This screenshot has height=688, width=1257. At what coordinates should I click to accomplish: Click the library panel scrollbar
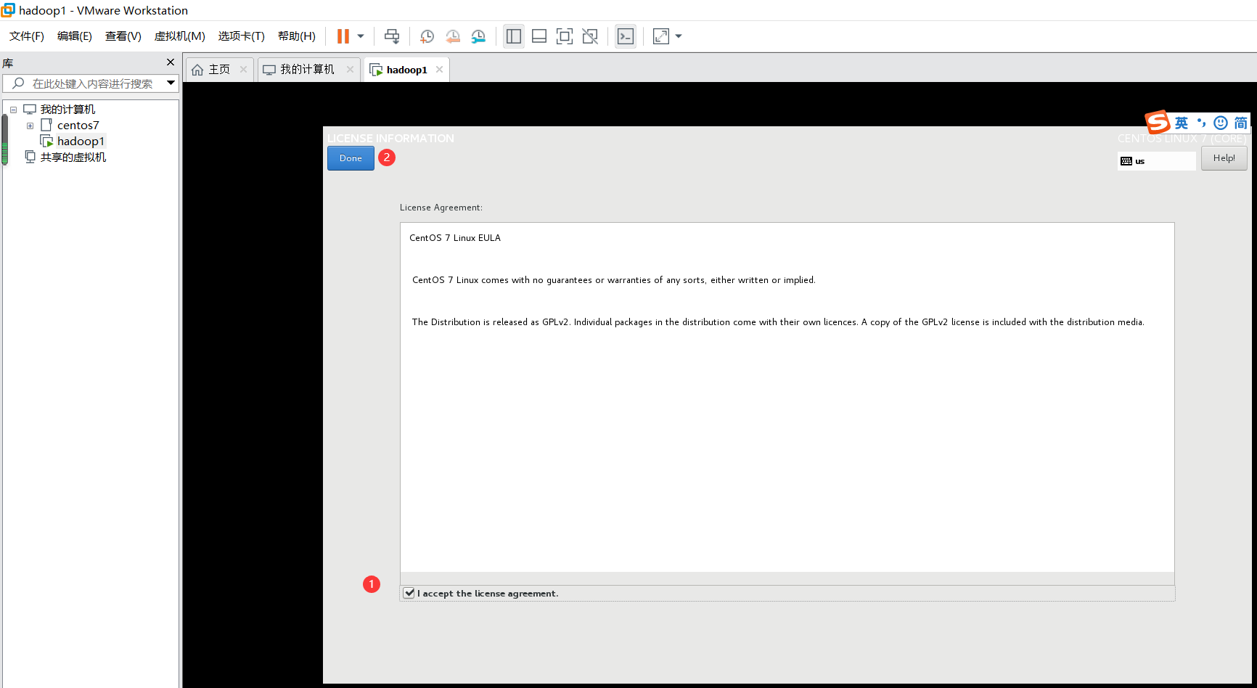[5, 139]
